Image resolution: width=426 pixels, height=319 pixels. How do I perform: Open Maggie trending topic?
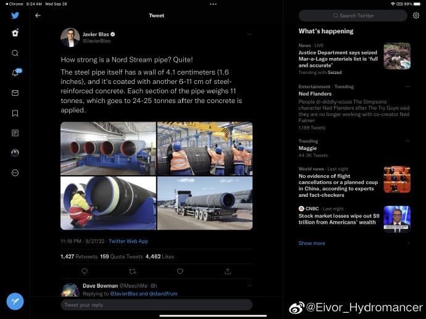pos(307,148)
